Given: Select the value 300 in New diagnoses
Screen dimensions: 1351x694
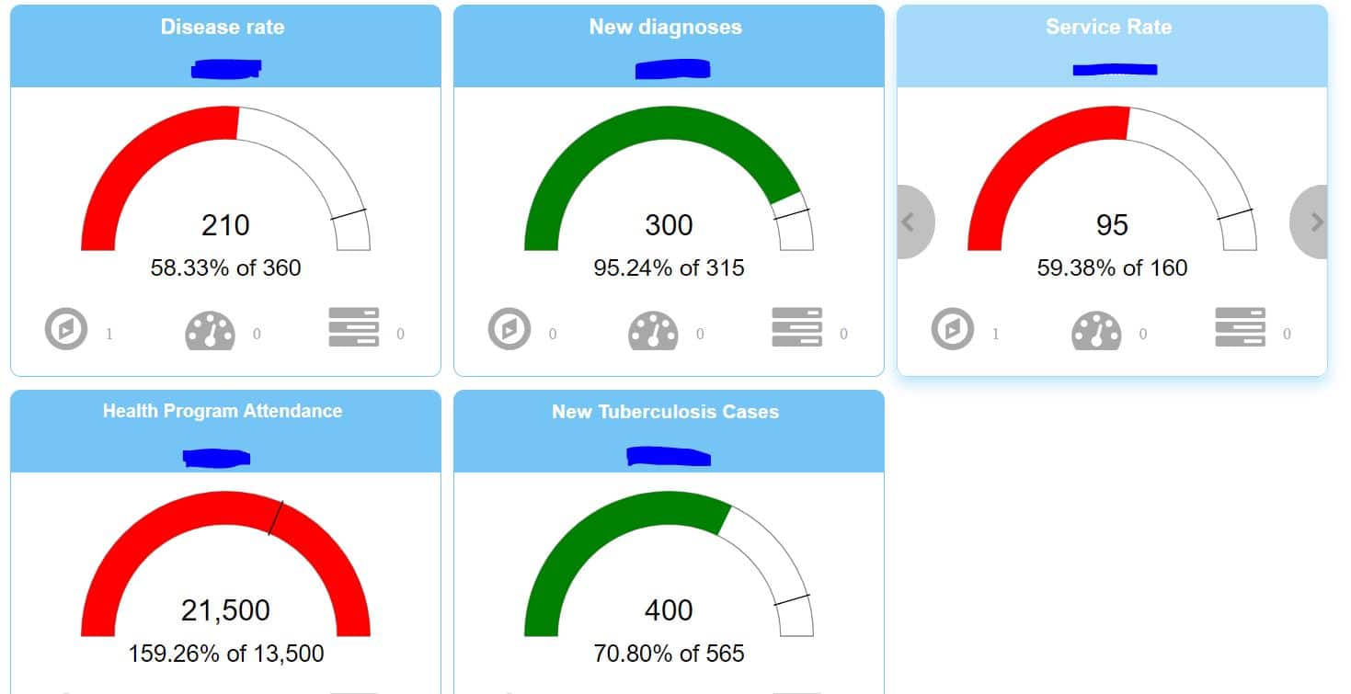Looking at the screenshot, I should tap(669, 225).
